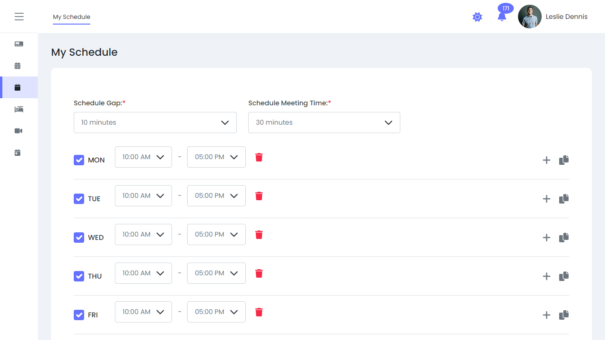
Task: Remove Thursday time slot using the trash icon
Action: (259, 273)
